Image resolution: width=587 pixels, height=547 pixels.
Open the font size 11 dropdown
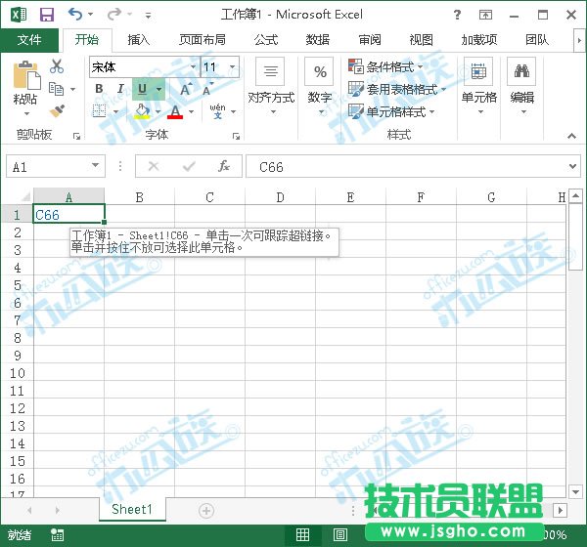(x=233, y=67)
